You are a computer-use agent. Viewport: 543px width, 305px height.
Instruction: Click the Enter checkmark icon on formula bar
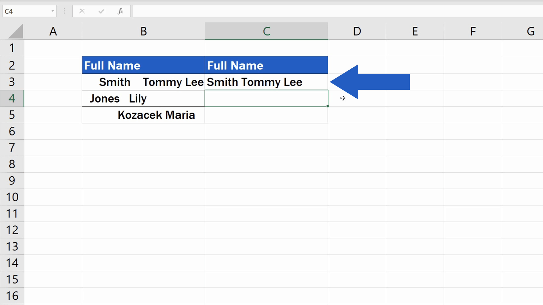click(101, 11)
